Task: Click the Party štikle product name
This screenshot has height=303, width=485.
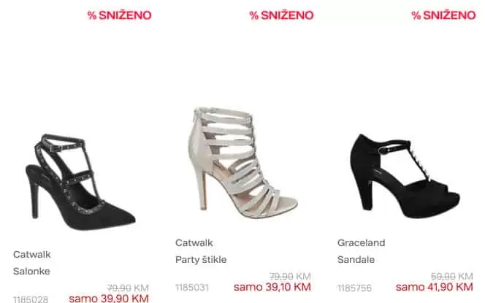Action: (x=201, y=259)
